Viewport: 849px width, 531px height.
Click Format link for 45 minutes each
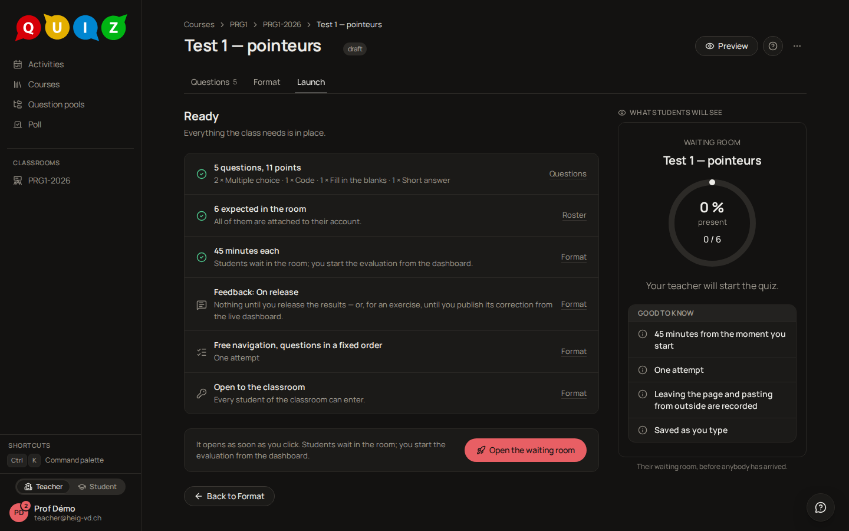click(574, 257)
